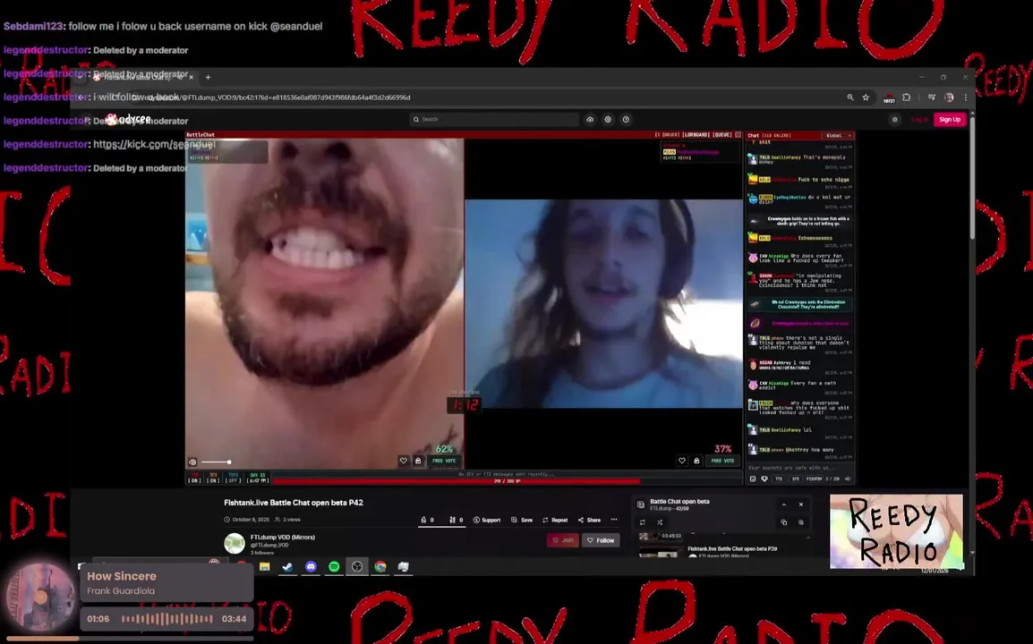Image resolution: width=1033 pixels, height=644 pixels.
Task: Follow FTLdump VOD channel
Action: click(x=600, y=540)
